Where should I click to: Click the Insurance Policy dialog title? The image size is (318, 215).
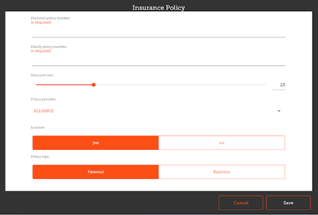click(159, 8)
